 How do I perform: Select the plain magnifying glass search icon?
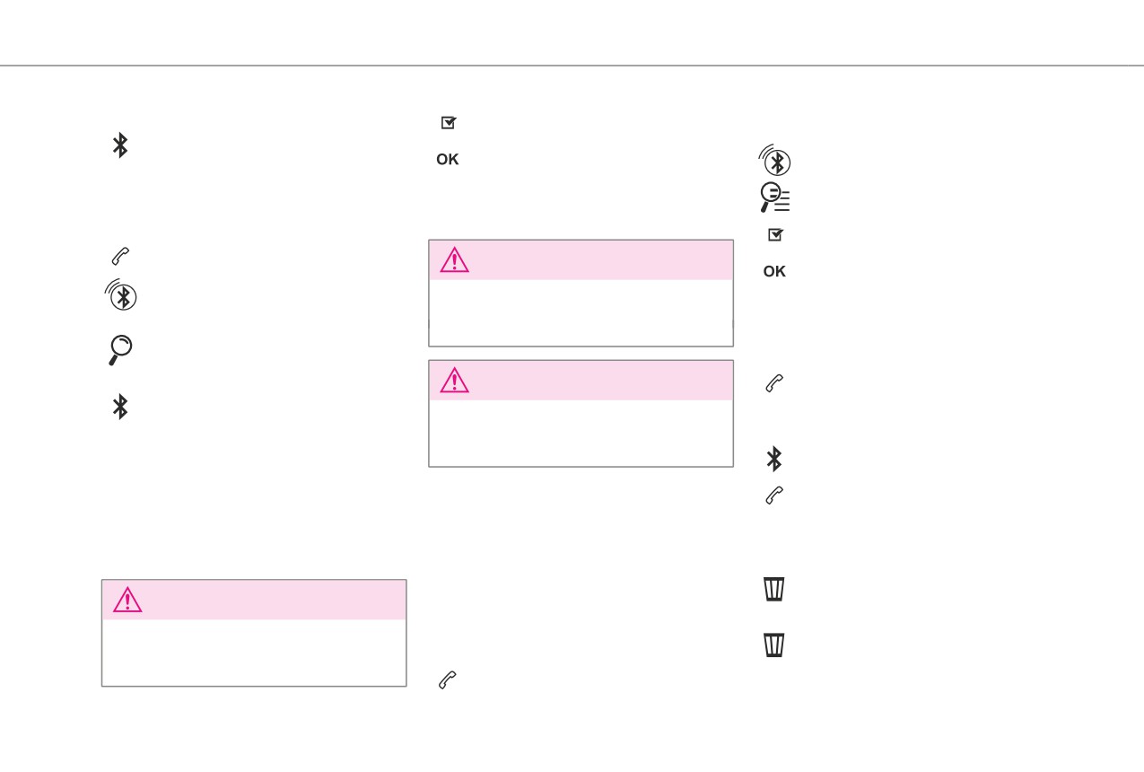pos(120,350)
